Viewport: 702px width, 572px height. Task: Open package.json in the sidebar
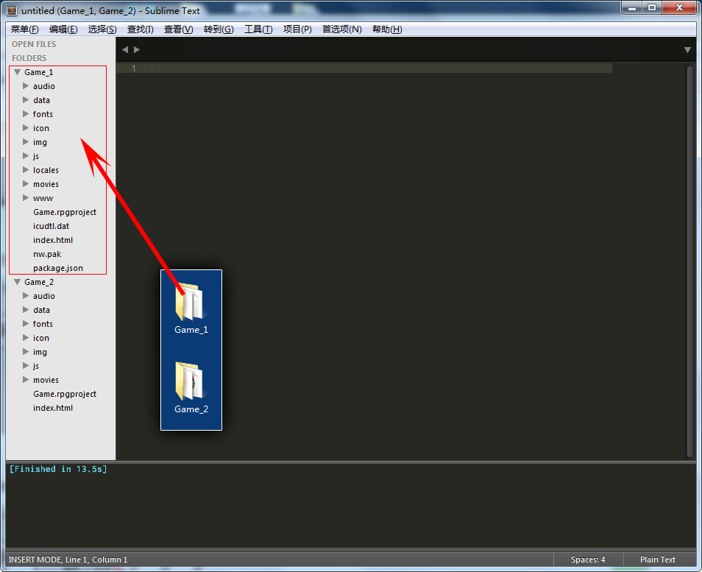[57, 268]
